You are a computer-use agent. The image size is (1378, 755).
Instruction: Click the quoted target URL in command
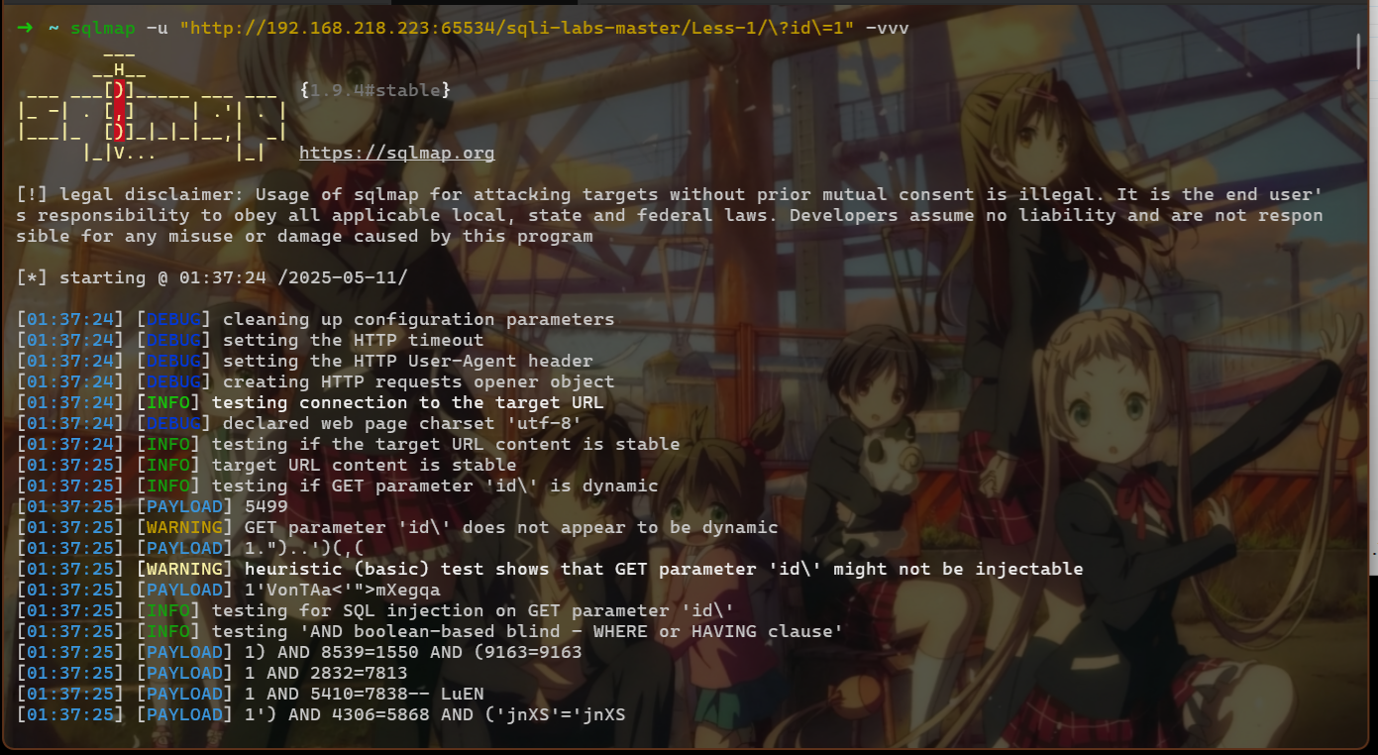click(x=516, y=28)
